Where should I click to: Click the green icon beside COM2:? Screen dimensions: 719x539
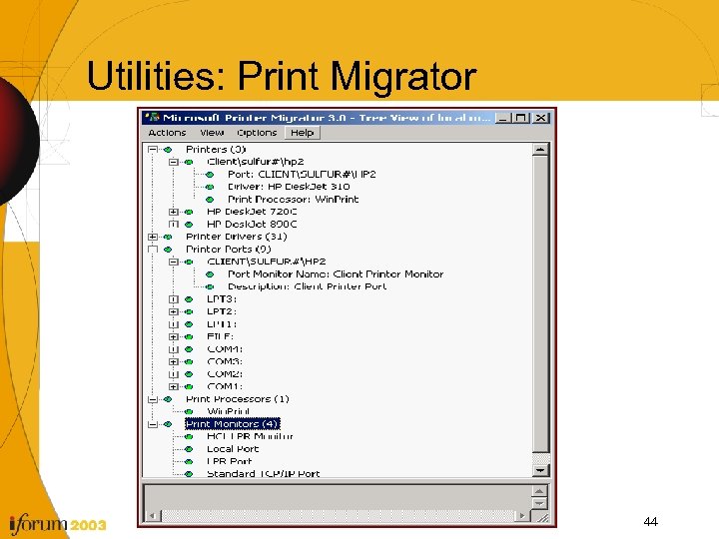click(189, 374)
